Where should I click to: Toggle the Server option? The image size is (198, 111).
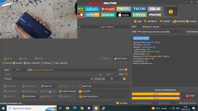126,70
